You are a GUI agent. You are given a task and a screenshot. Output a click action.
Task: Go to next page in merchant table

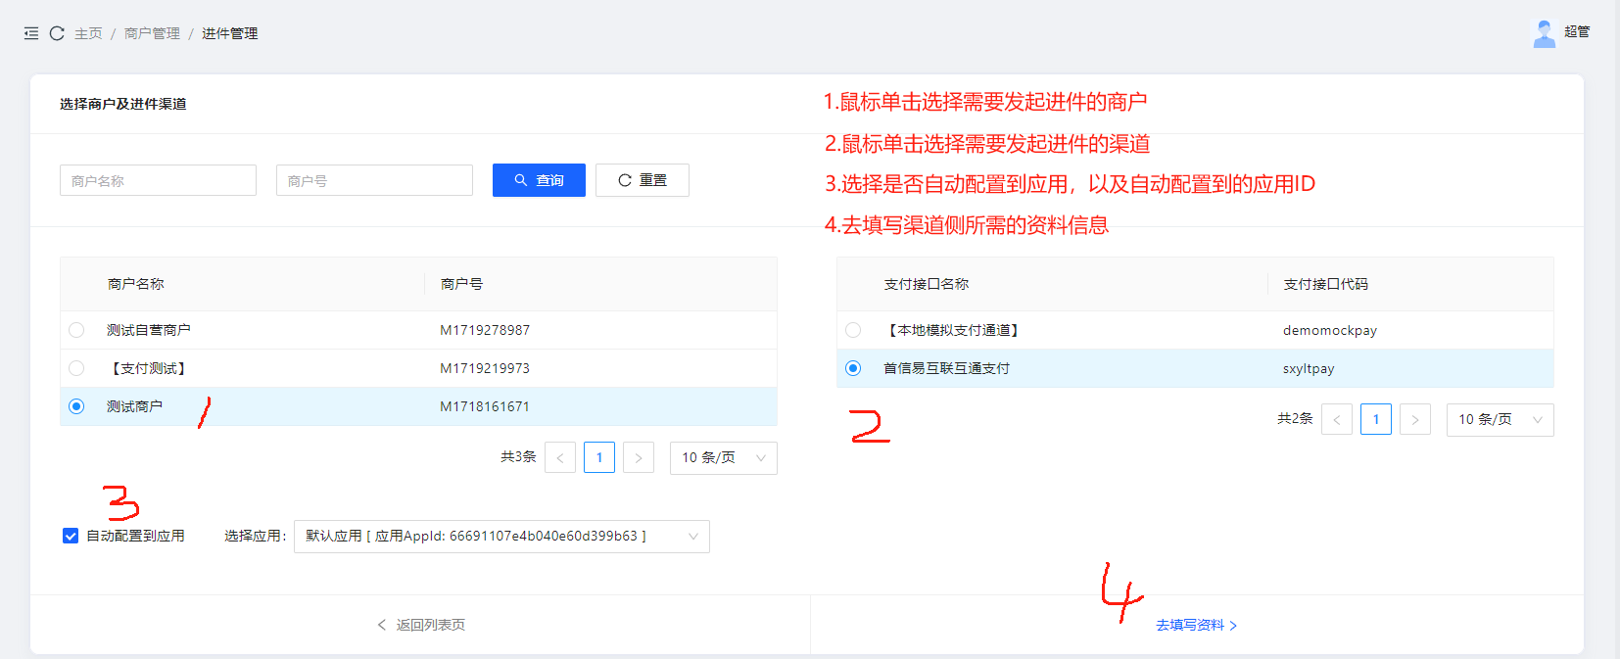click(x=639, y=458)
